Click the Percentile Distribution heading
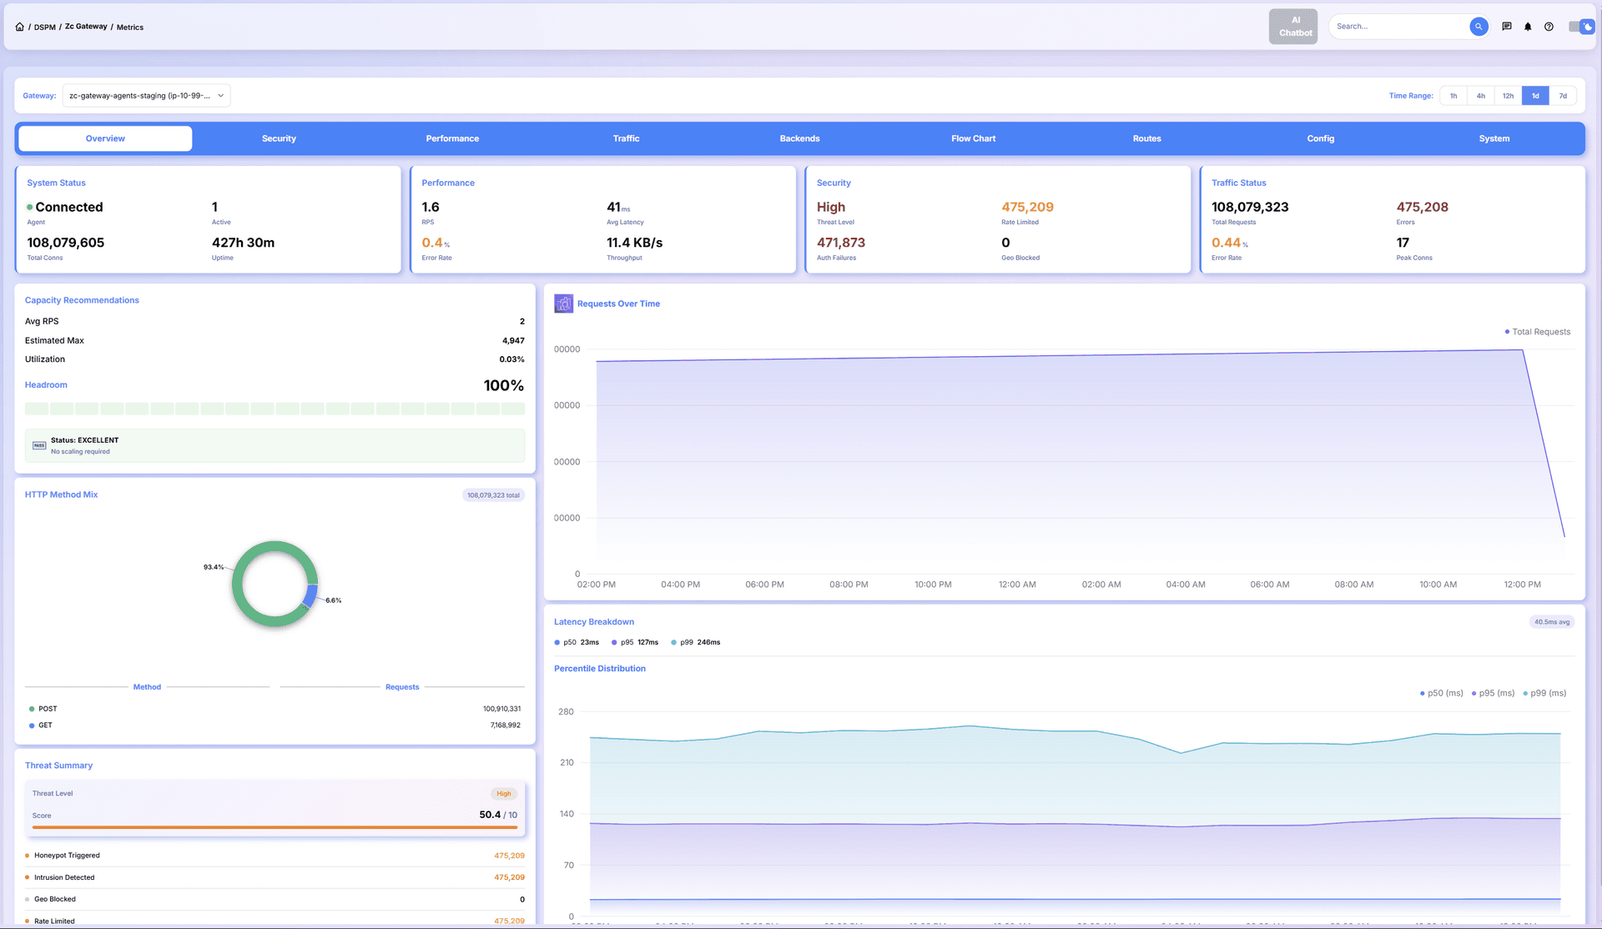The height and width of the screenshot is (929, 1602). pos(600,669)
